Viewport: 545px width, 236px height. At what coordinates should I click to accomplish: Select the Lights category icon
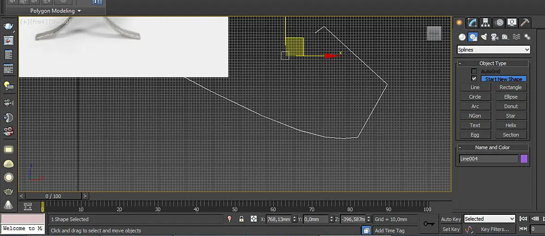point(484,37)
